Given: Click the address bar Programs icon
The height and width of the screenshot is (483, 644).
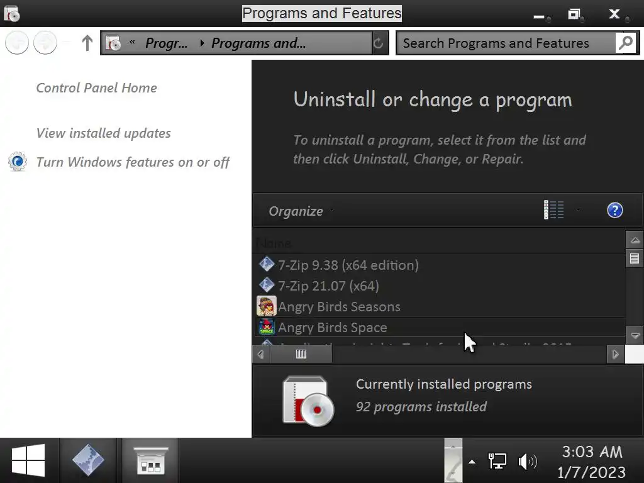Looking at the screenshot, I should [113, 43].
